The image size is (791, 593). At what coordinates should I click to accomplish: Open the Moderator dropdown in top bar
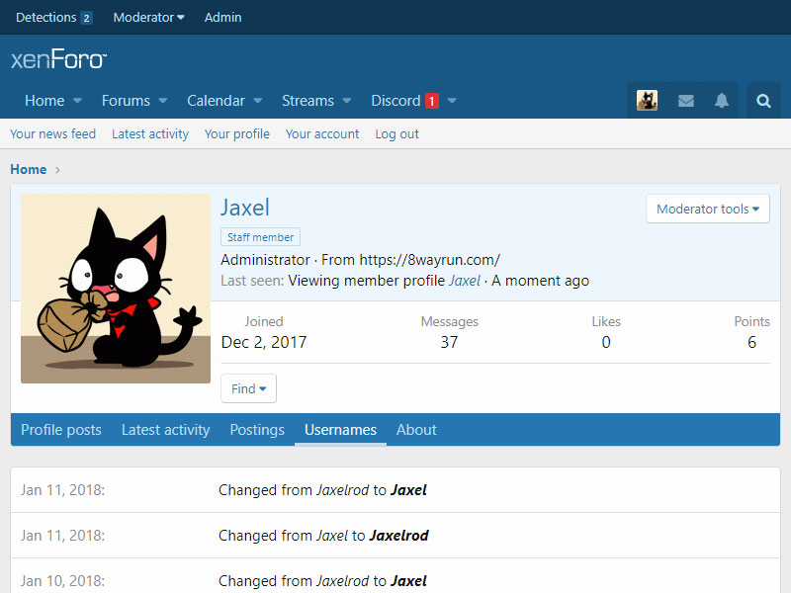point(148,18)
